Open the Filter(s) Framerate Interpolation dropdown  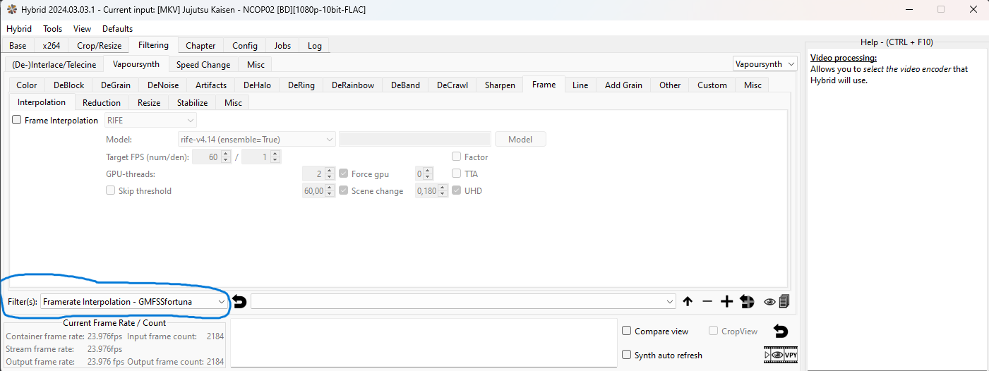(133, 302)
